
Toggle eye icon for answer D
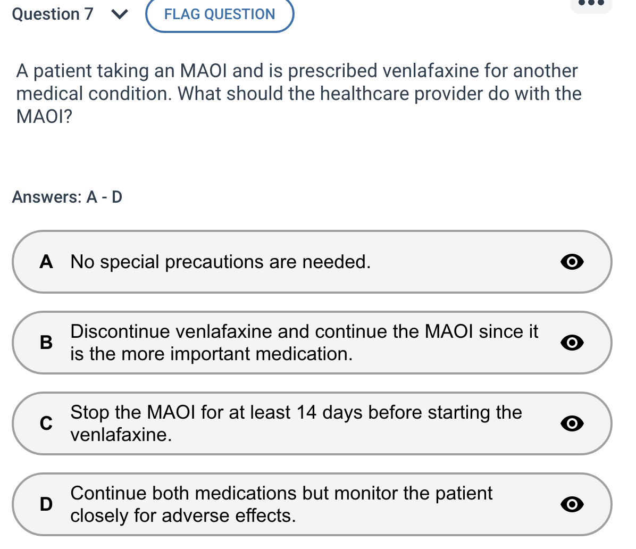[572, 504]
